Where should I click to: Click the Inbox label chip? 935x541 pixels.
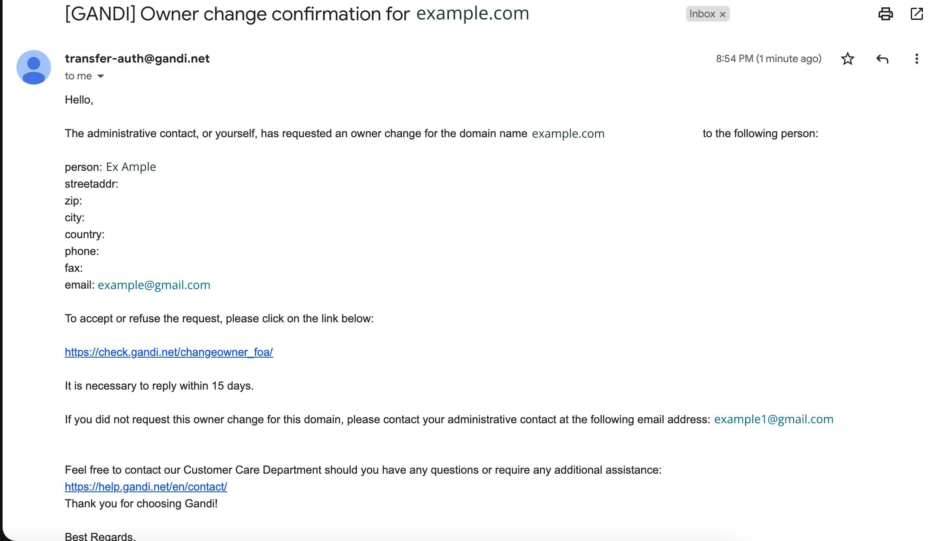pyautogui.click(x=708, y=14)
